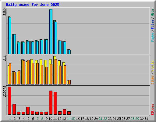Click the Pages legend label

pos(153,37)
